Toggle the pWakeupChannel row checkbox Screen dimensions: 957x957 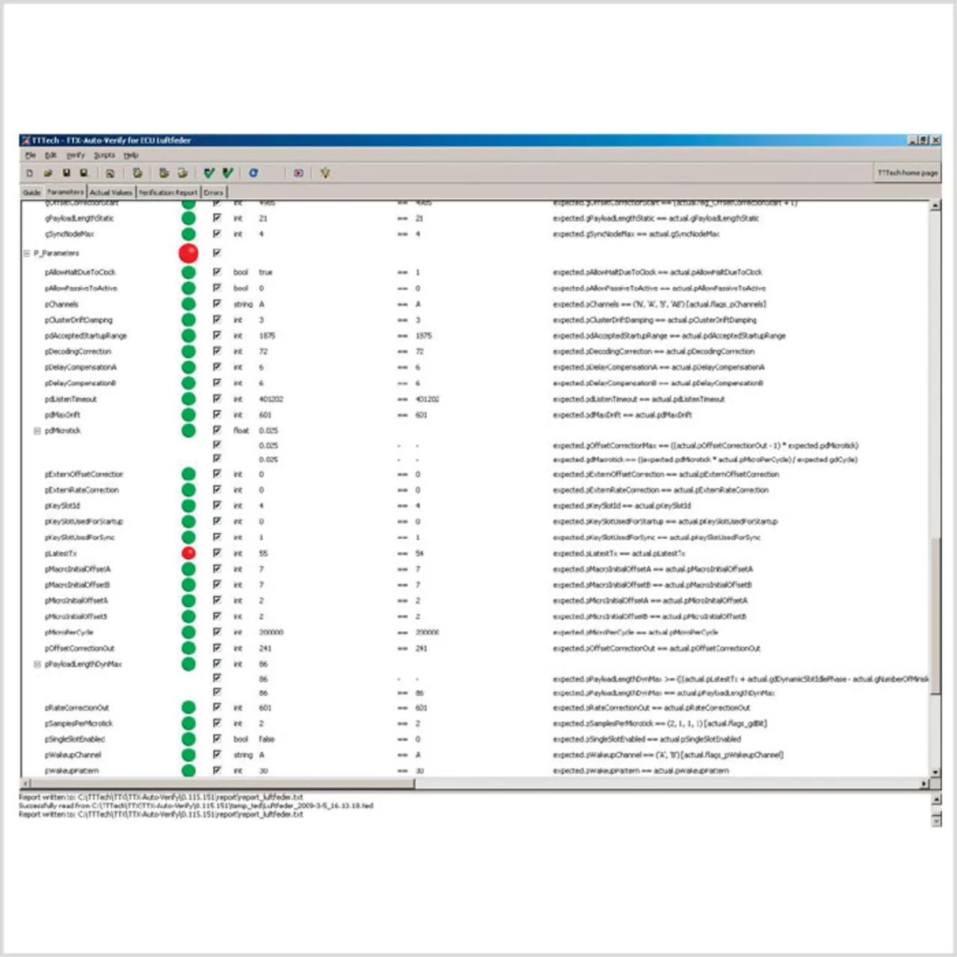pyautogui.click(x=217, y=754)
